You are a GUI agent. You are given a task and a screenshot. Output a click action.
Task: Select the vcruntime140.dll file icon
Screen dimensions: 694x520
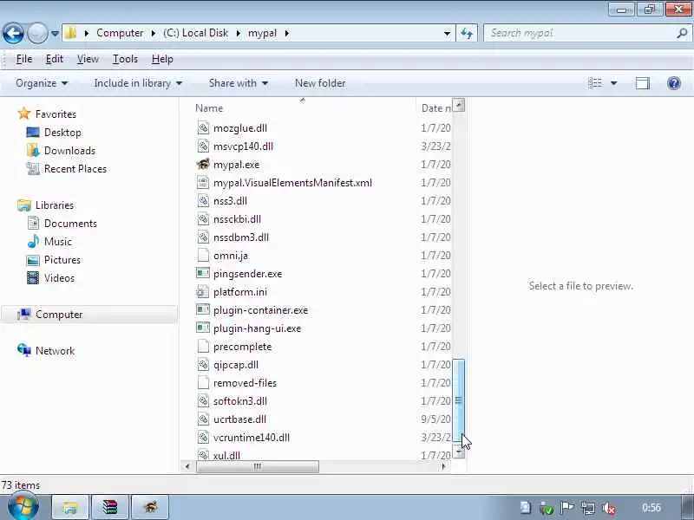click(x=203, y=438)
